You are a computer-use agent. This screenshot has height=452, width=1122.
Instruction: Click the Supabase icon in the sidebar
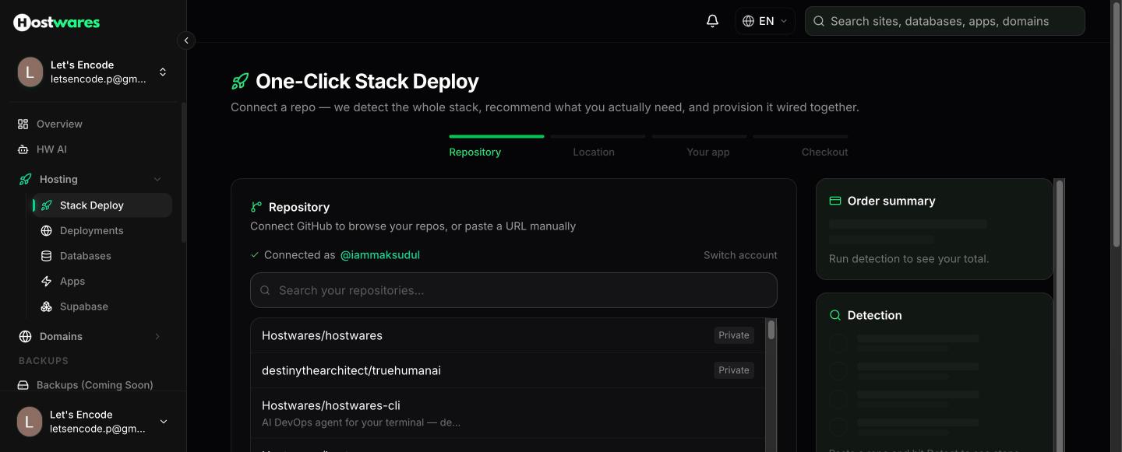coord(47,307)
